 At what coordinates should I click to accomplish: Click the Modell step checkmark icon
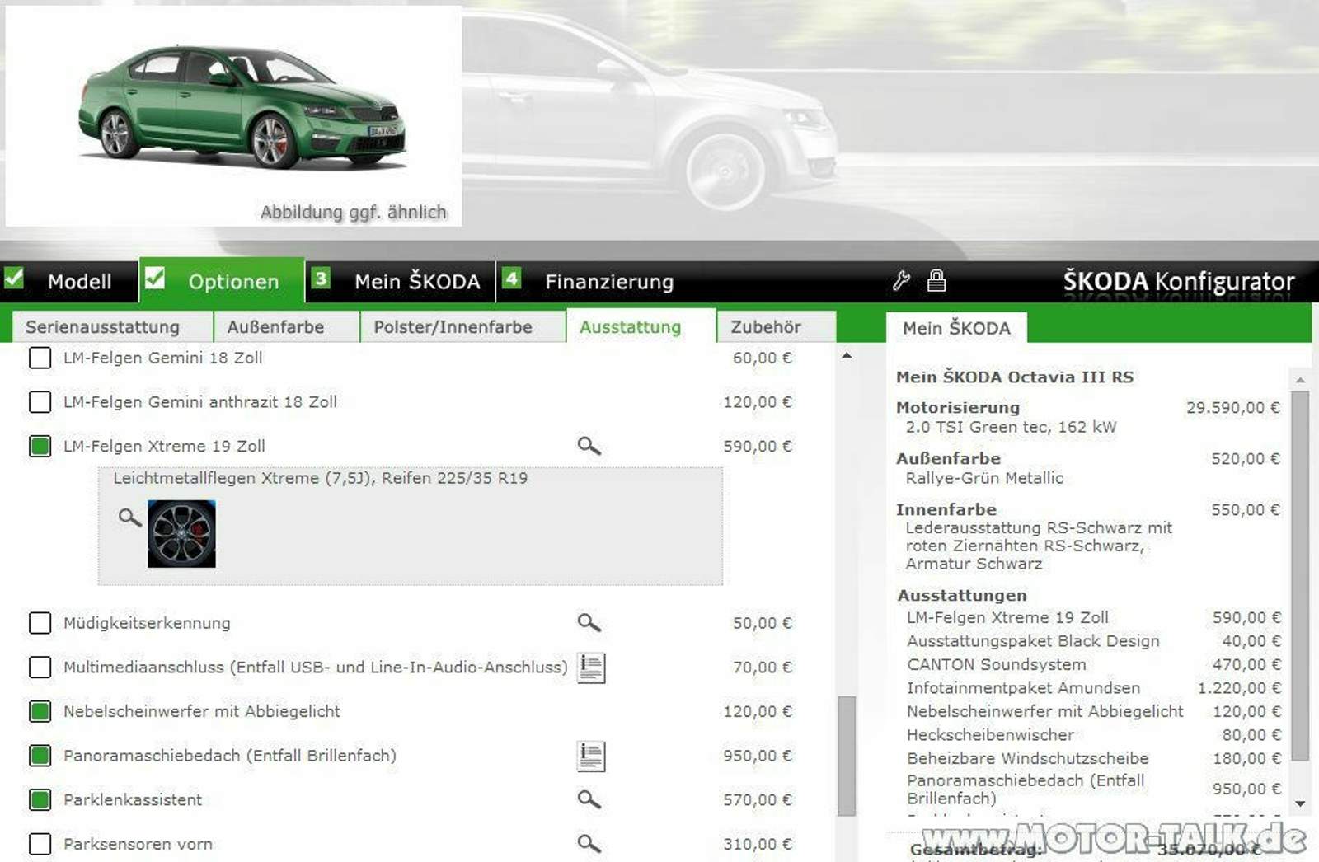[14, 278]
